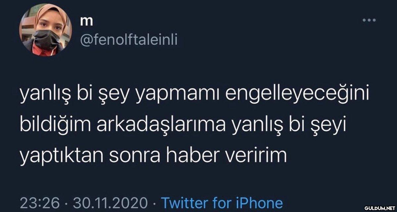Click the @fenolftaleinli username handle

(129, 41)
